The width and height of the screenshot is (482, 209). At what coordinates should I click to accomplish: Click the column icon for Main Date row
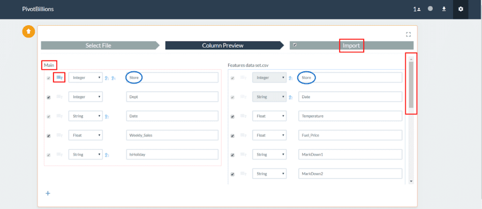pyautogui.click(x=59, y=116)
